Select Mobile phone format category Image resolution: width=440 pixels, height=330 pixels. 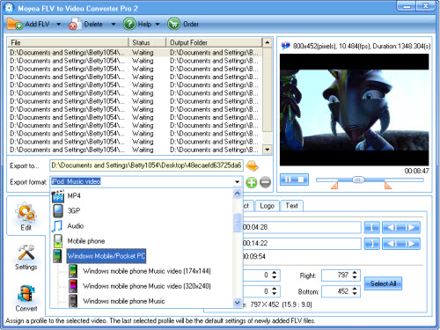pyautogui.click(x=86, y=241)
